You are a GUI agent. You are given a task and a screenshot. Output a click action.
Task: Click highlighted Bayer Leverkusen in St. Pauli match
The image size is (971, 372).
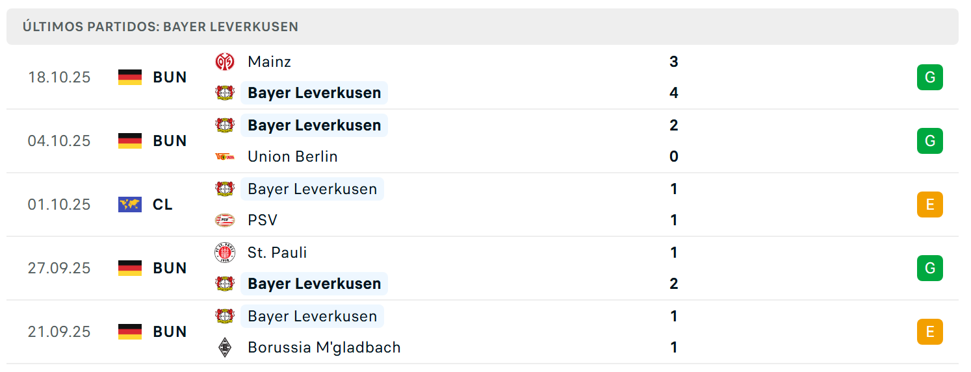click(314, 284)
